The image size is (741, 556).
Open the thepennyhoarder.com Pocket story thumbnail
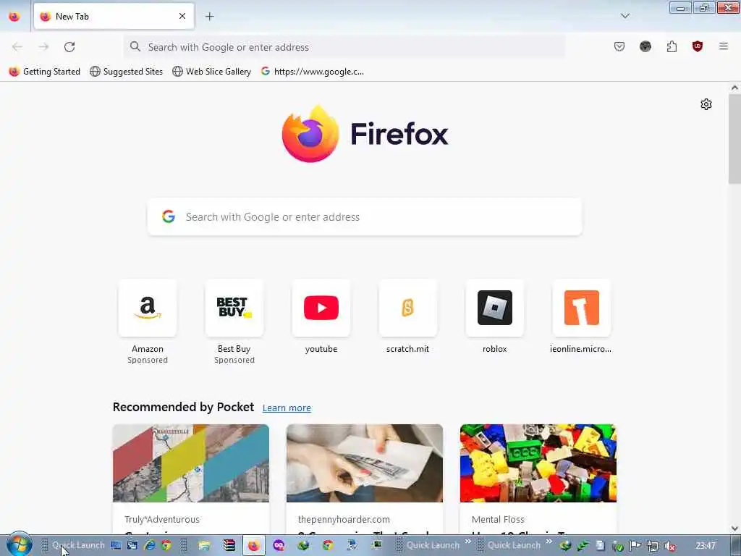click(365, 463)
